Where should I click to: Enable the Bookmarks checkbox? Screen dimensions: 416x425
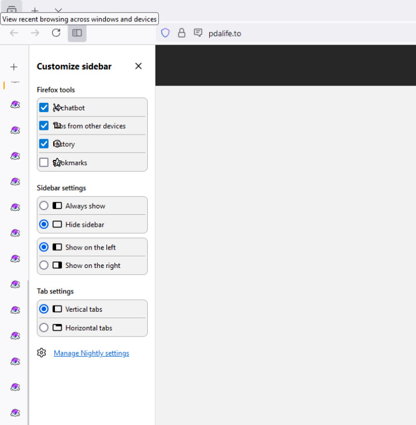(44, 162)
